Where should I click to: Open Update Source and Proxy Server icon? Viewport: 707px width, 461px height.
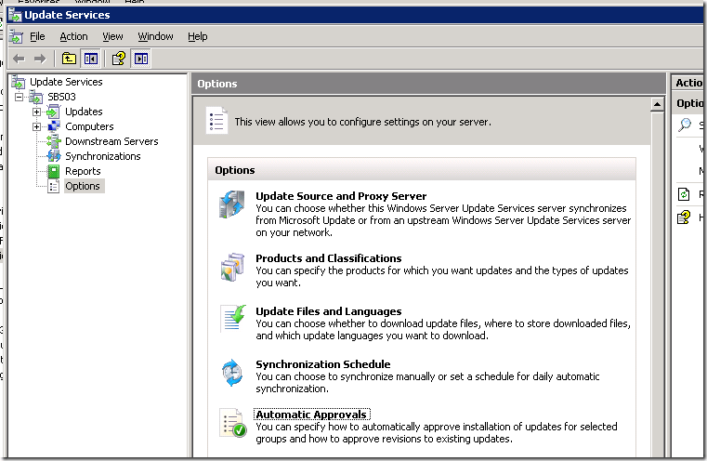(231, 206)
